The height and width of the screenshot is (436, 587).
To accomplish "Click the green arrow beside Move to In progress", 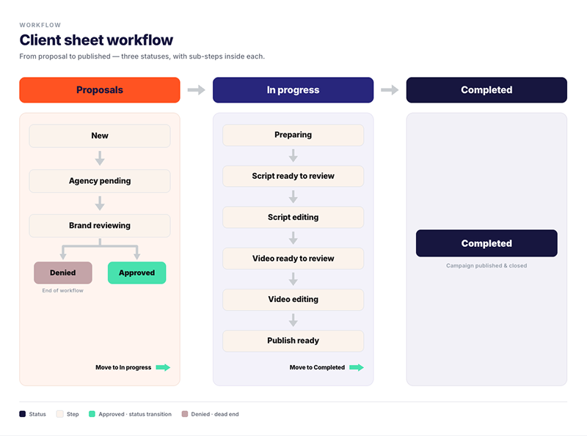I will click(163, 368).
